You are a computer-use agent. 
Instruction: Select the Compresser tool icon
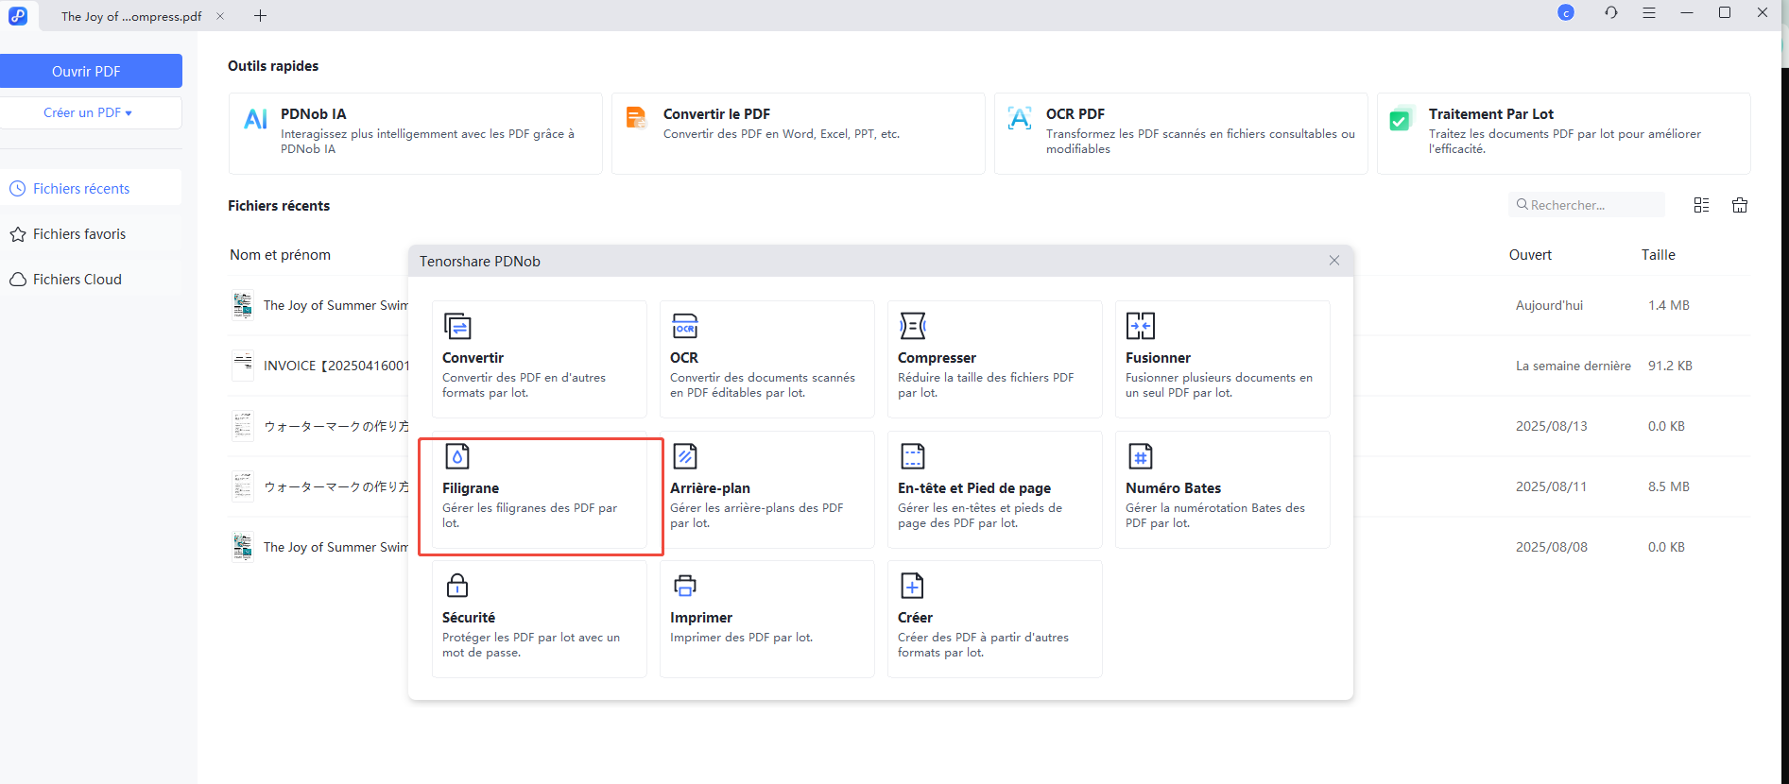click(x=912, y=327)
